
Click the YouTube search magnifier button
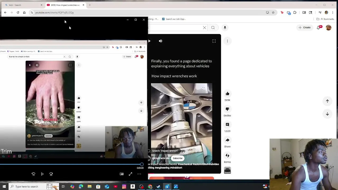click(x=213, y=27)
